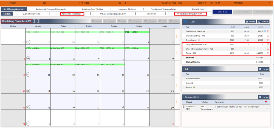Select the Anställningskontrakt tab label
The width and height of the screenshot is (274, 129).
pyautogui.click(x=14, y=9)
